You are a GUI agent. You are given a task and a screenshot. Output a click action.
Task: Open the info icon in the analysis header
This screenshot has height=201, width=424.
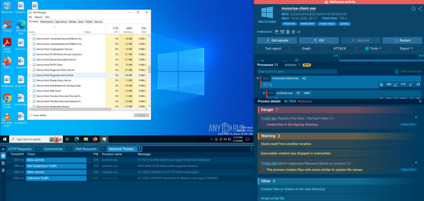click(x=413, y=9)
